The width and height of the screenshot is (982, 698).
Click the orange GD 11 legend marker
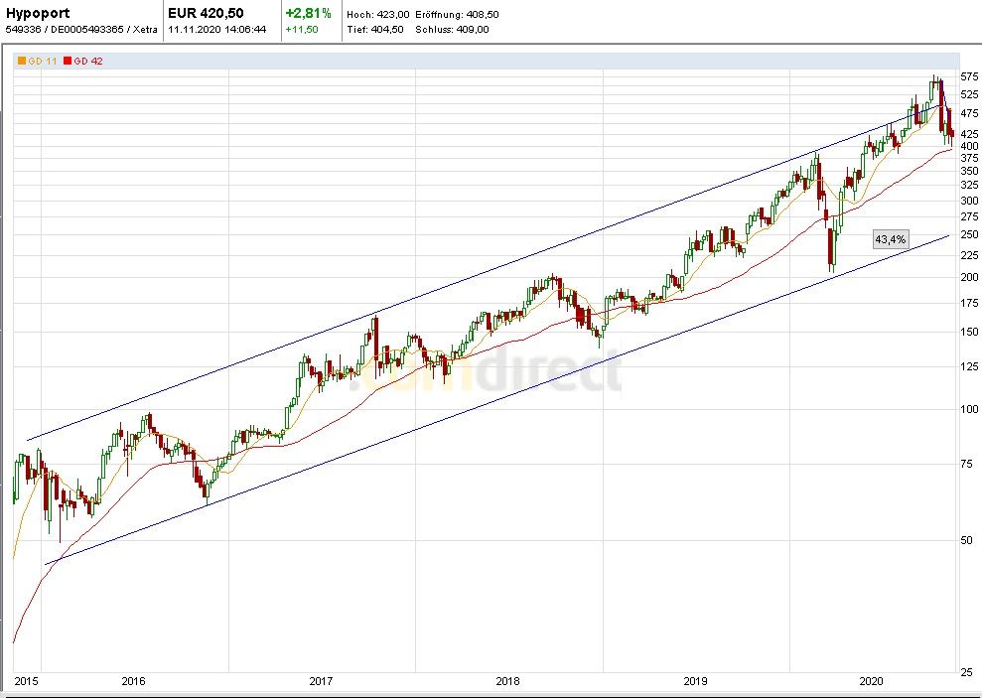click(x=22, y=62)
